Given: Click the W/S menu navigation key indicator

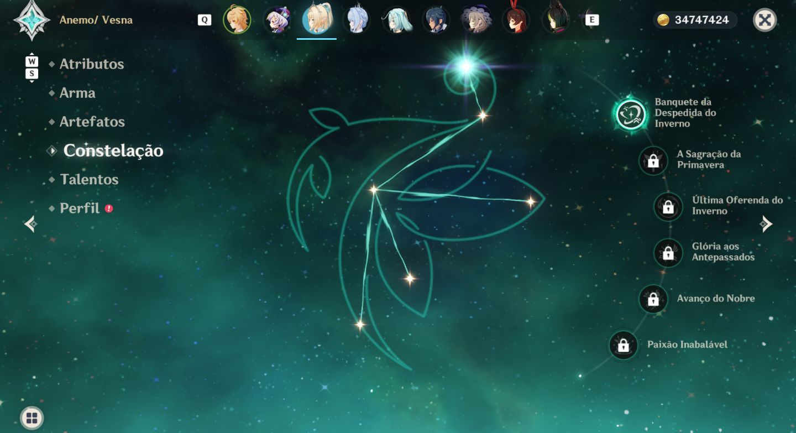Looking at the screenshot, I should point(32,67).
